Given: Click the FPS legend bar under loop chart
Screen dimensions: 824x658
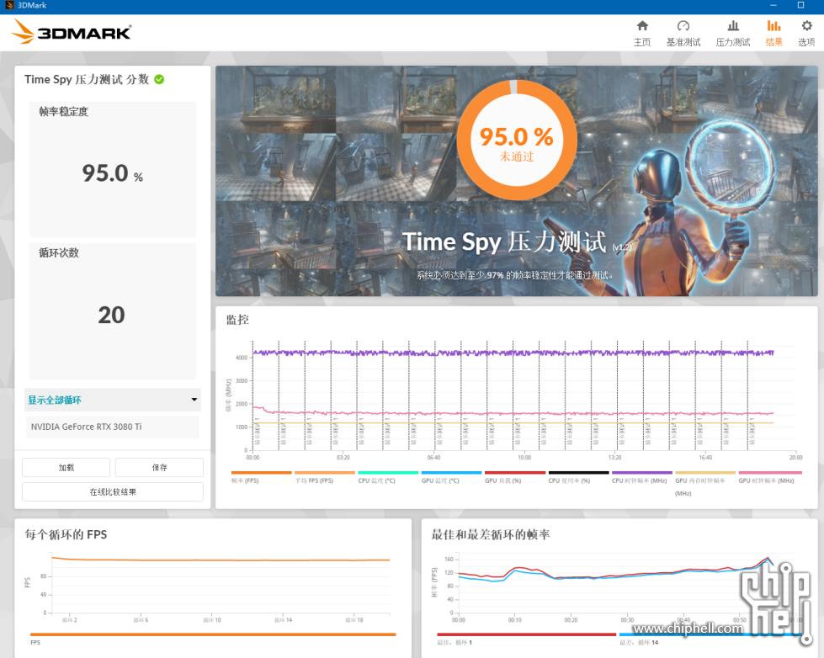Looking at the screenshot, I should (x=213, y=635).
